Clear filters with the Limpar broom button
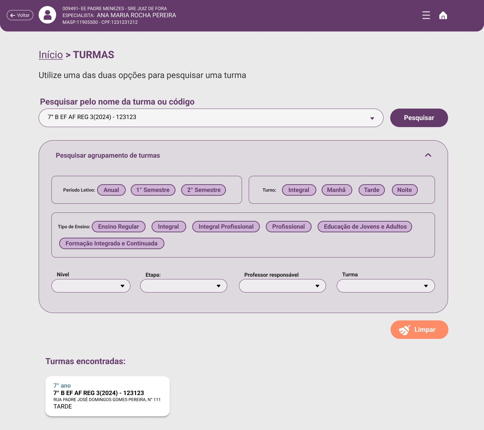 click(x=419, y=329)
